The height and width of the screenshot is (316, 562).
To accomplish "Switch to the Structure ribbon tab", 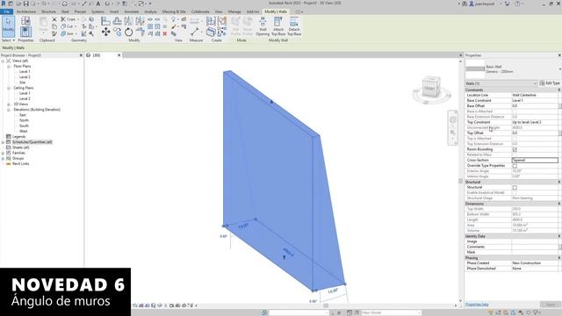I will pyautogui.click(x=49, y=11).
